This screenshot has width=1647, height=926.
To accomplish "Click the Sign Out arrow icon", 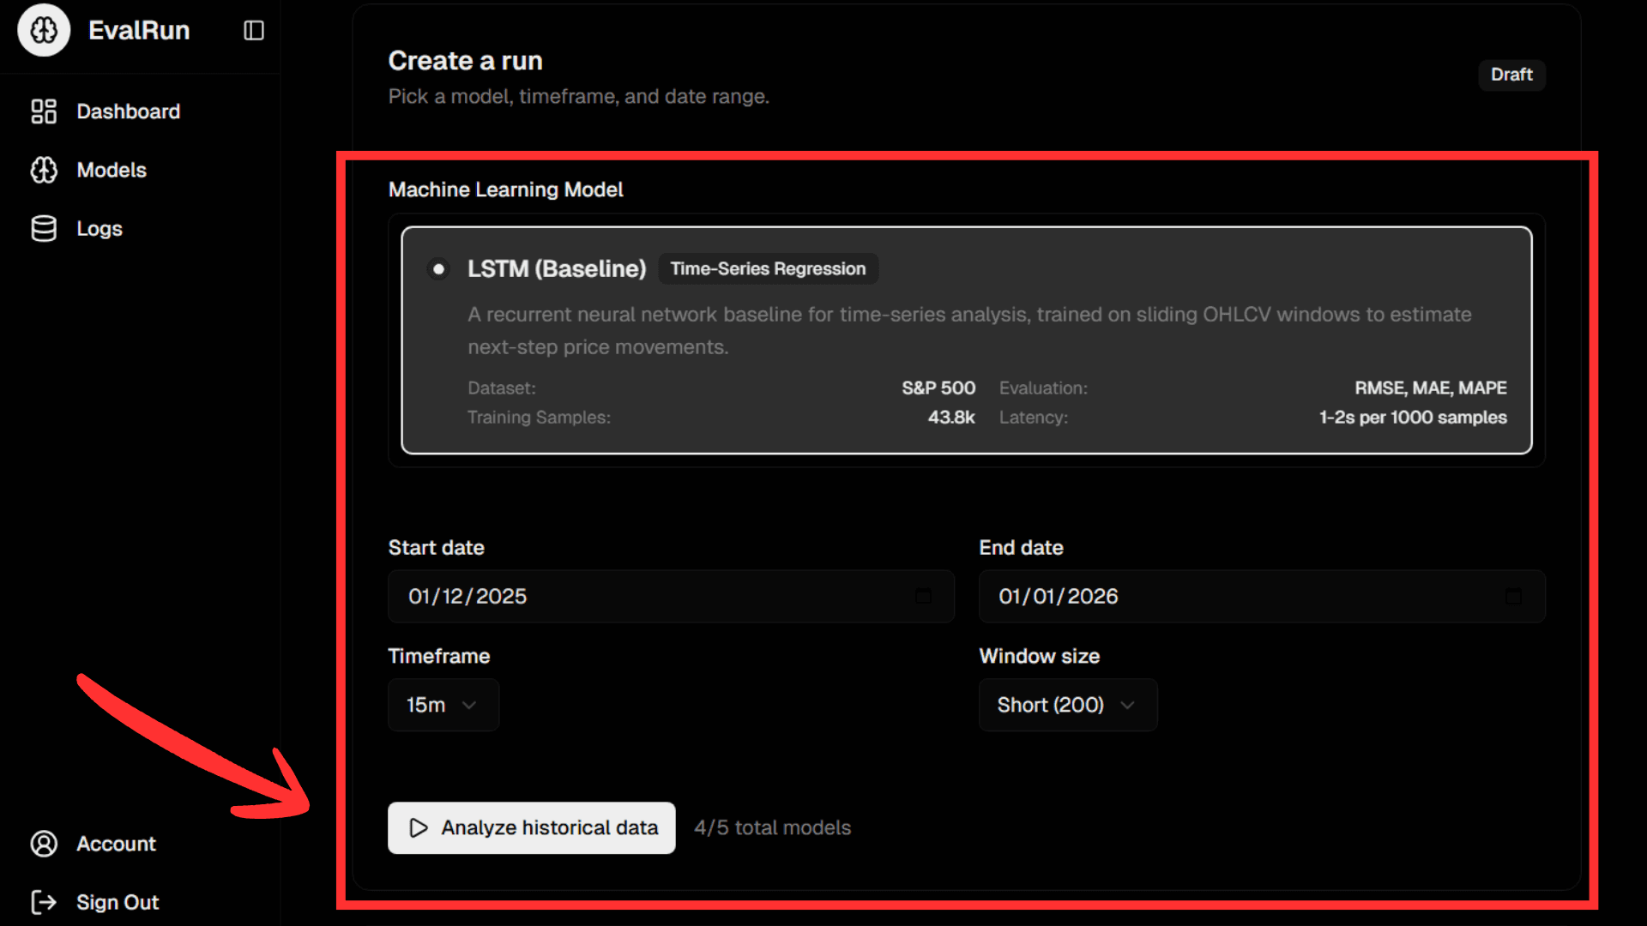I will click(44, 902).
